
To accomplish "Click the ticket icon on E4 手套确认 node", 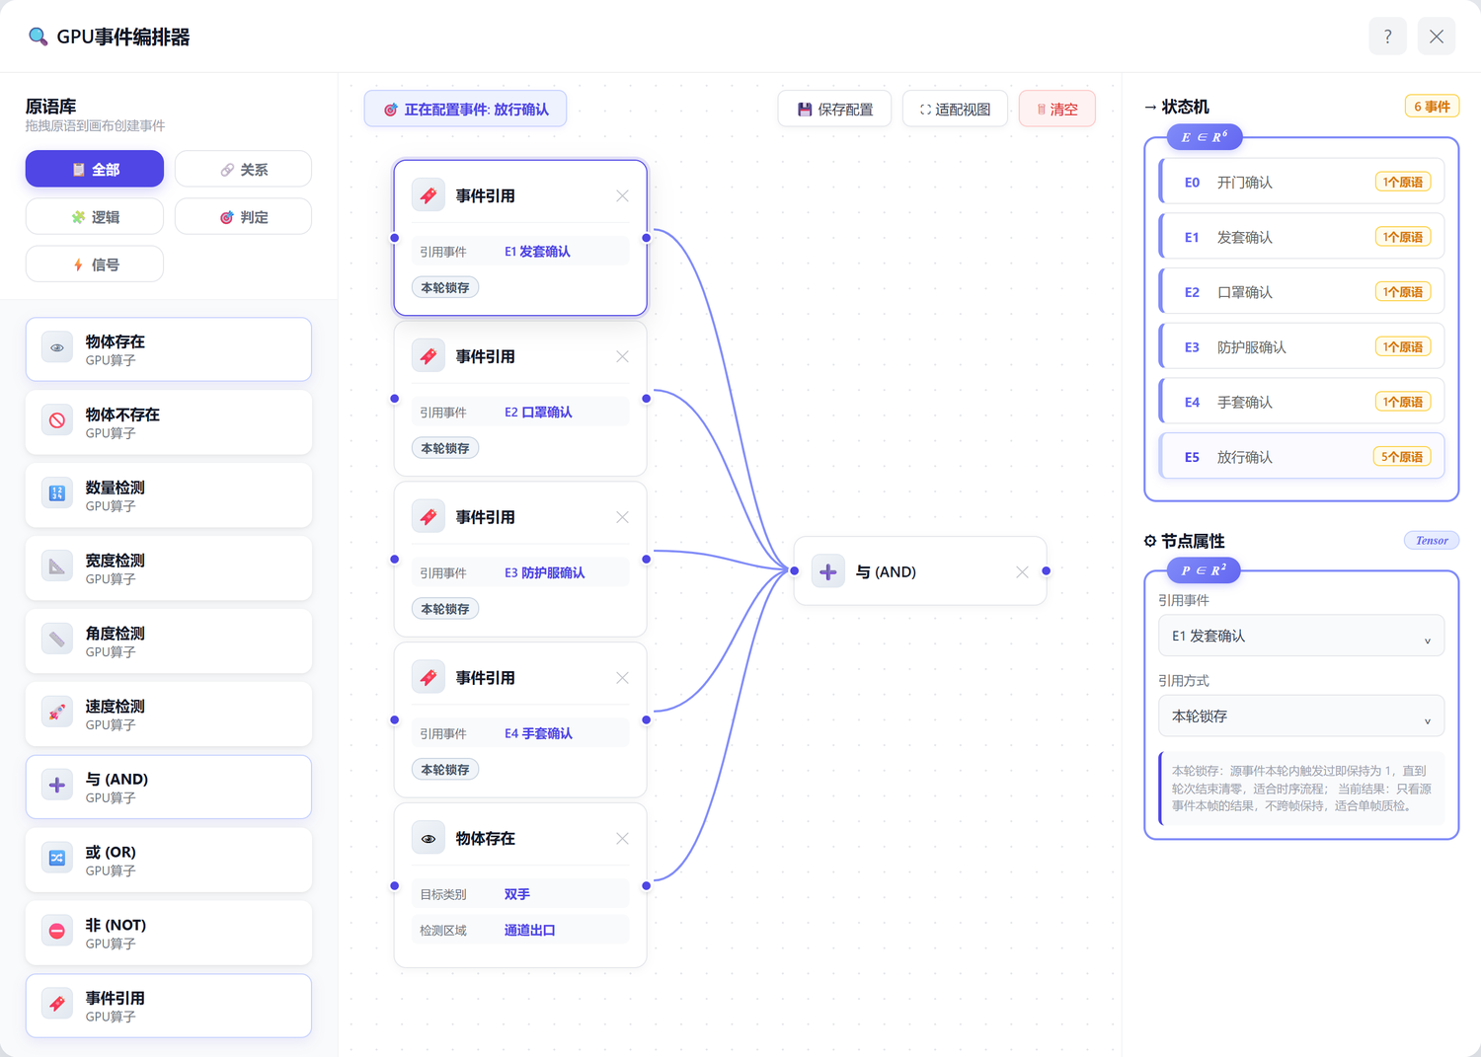I will pyautogui.click(x=429, y=678).
